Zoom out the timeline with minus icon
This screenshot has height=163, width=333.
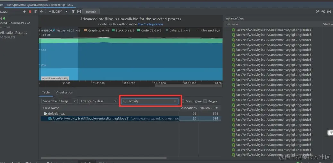click(318, 12)
